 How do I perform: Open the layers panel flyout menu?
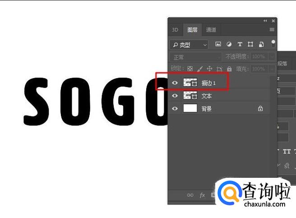click(272, 30)
